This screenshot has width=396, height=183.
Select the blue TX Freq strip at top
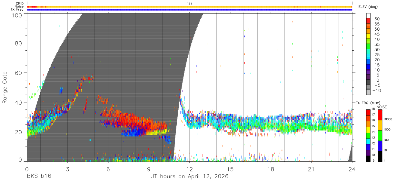tap(189, 10)
